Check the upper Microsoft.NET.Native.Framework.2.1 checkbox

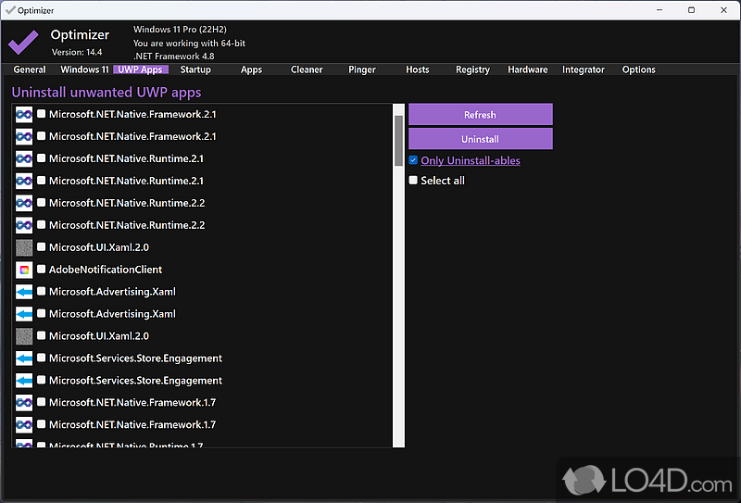[x=42, y=114]
